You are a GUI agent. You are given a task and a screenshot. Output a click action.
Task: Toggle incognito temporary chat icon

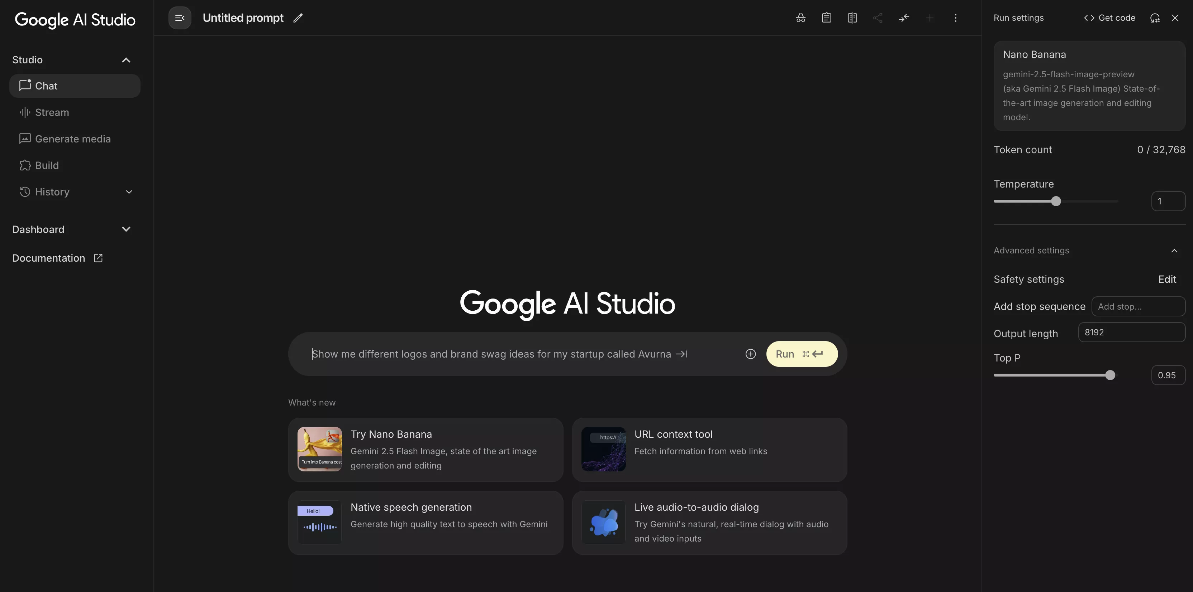coord(801,18)
